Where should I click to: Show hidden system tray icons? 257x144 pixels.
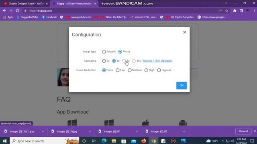coord(223,141)
